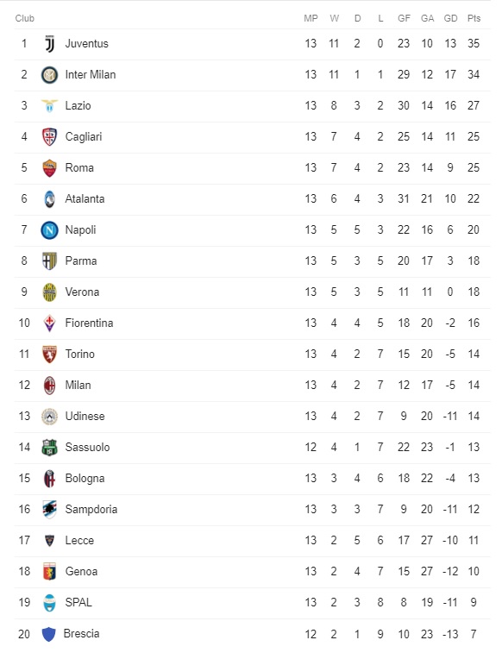Click the Napoli blue N logo

[50, 230]
